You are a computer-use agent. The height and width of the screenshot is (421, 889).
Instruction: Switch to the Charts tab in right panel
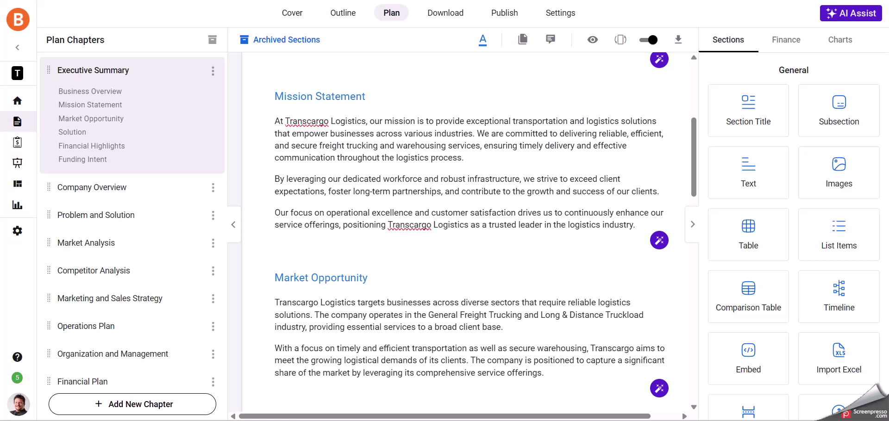[x=840, y=40]
